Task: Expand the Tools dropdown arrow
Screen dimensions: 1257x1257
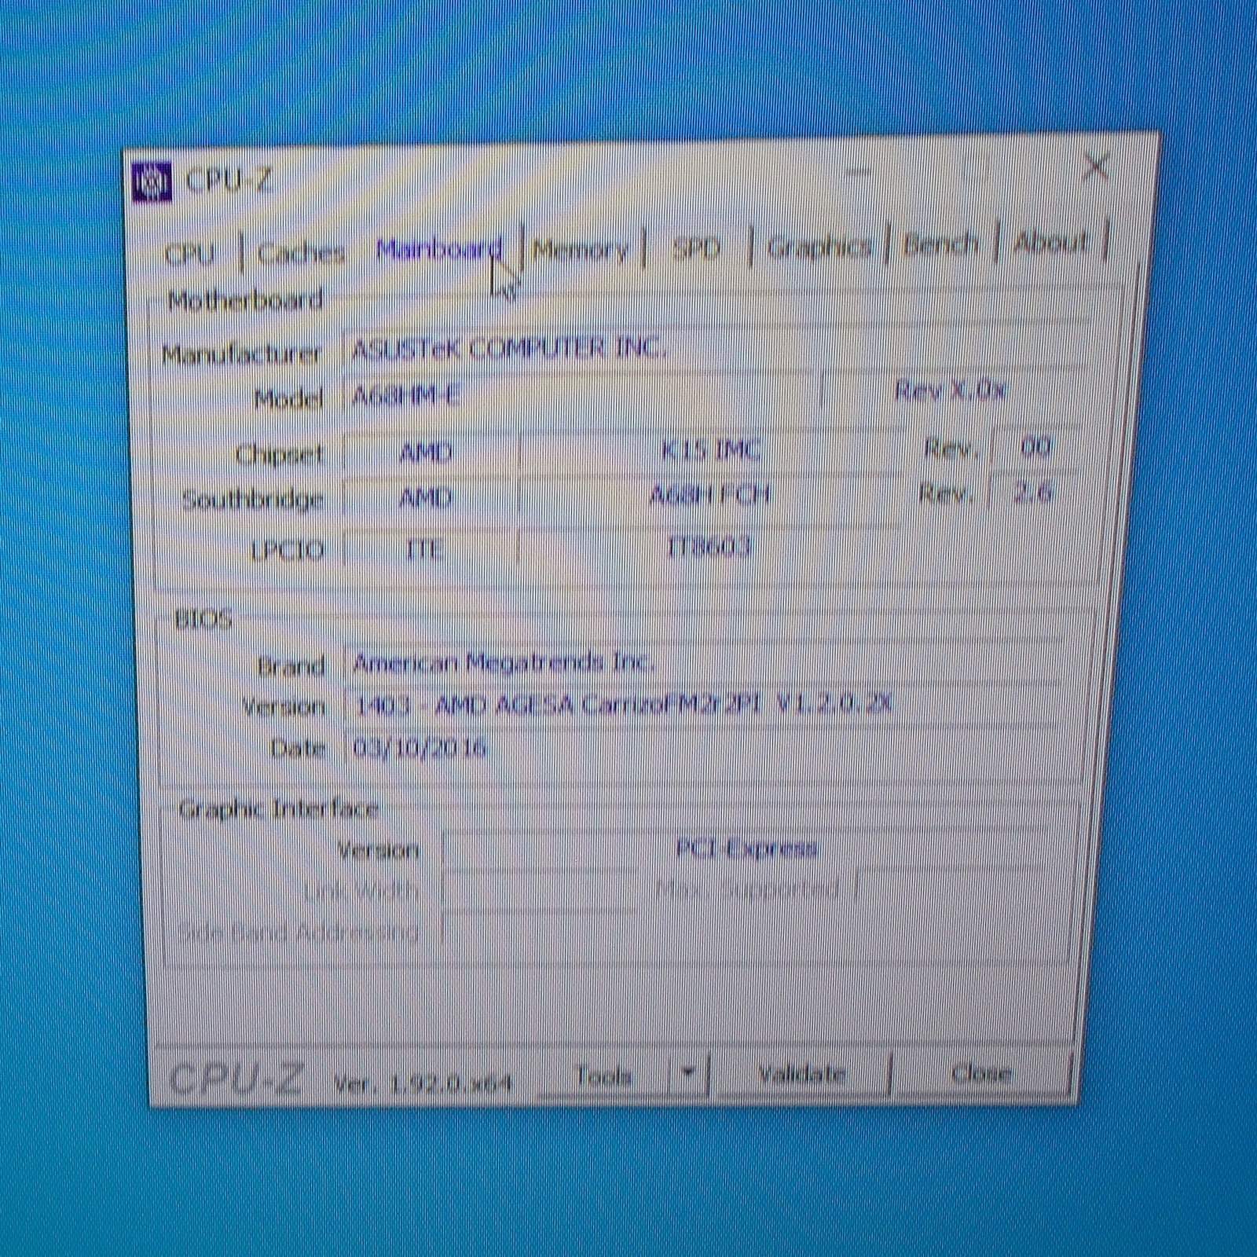Action: pyautogui.click(x=689, y=1073)
